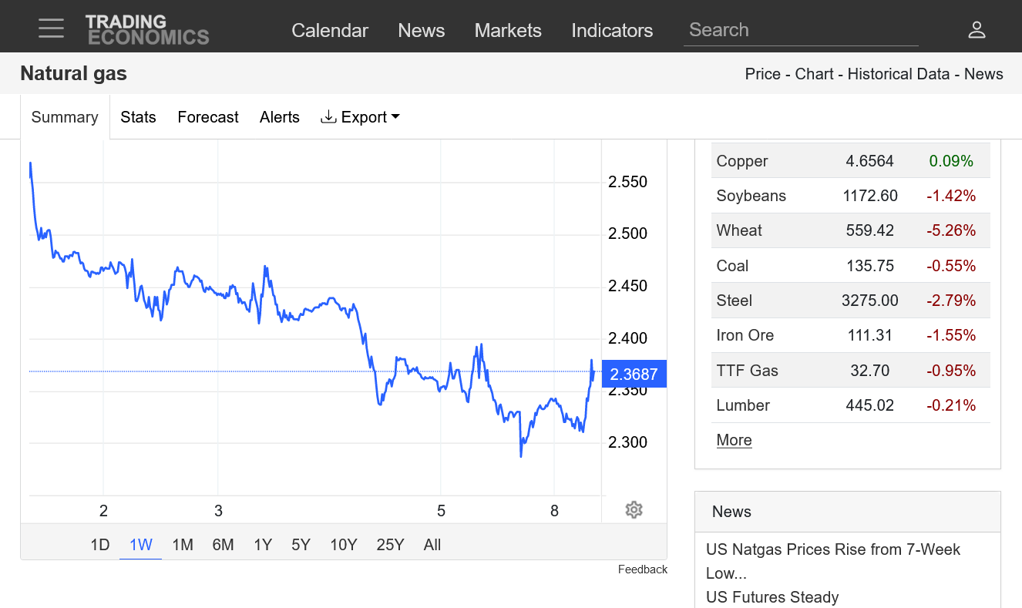This screenshot has height=608, width=1022.
Task: Open the Copper commodity row
Action: [850, 161]
